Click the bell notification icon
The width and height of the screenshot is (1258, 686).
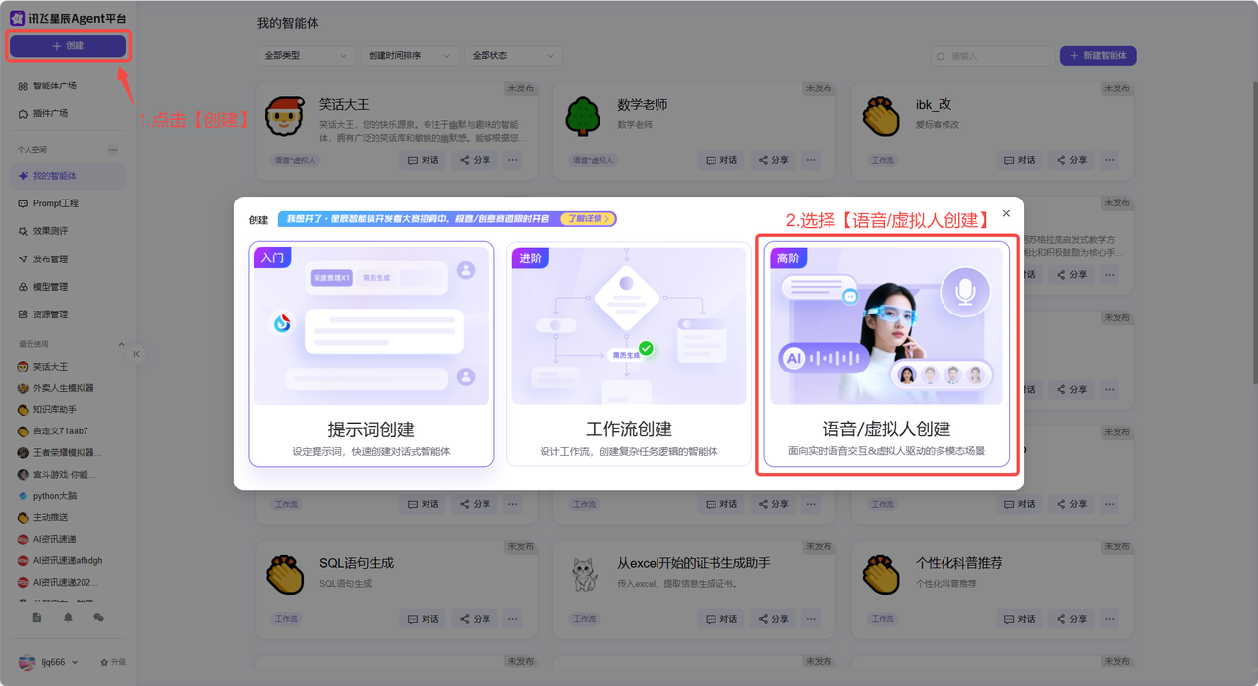(68, 617)
